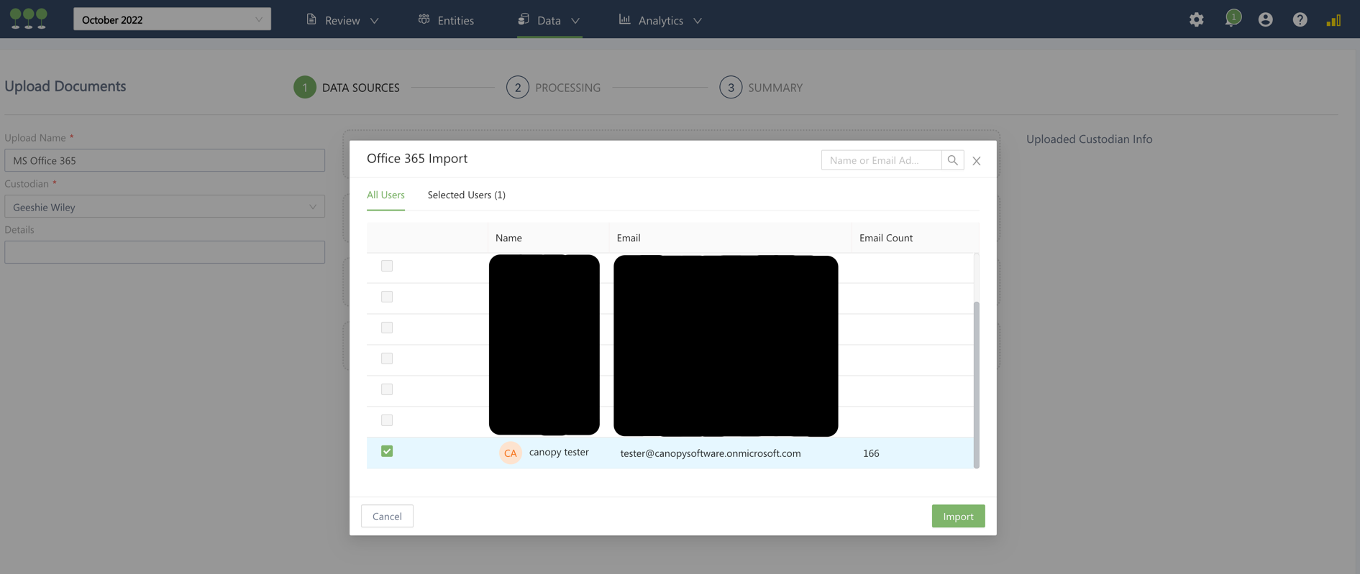Open the Entities menu item
The height and width of the screenshot is (574, 1360).
446,20
